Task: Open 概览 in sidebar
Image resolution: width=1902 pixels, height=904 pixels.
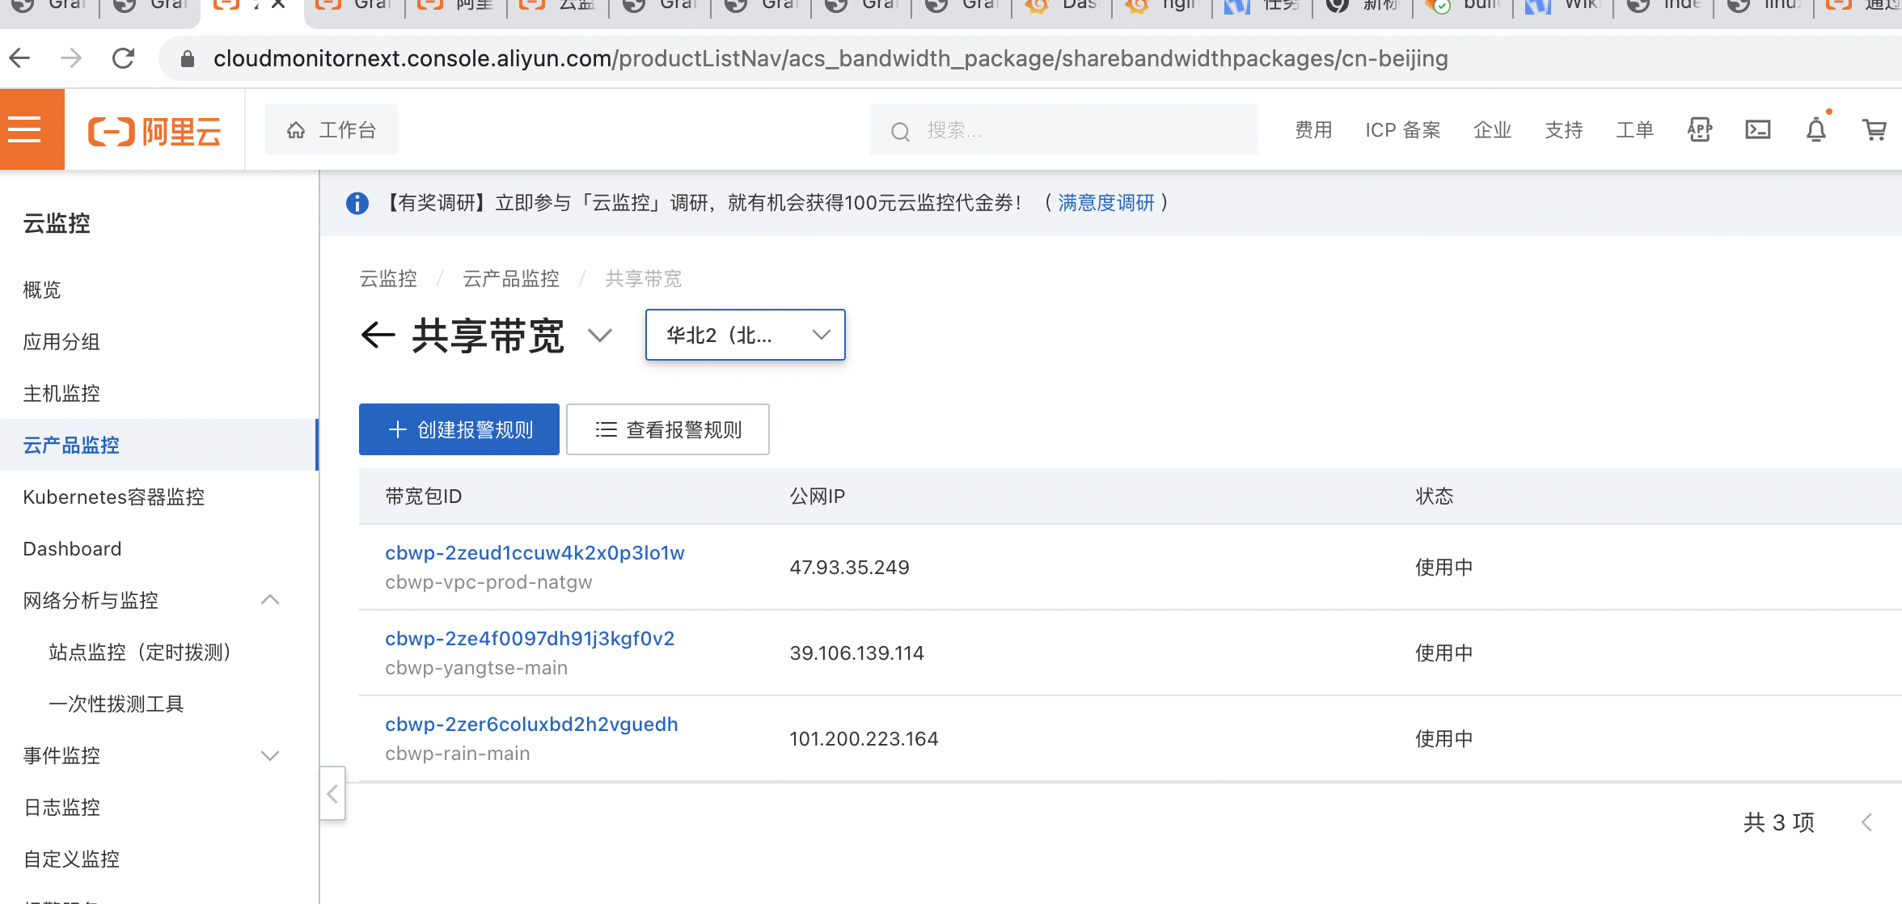Action: (42, 290)
